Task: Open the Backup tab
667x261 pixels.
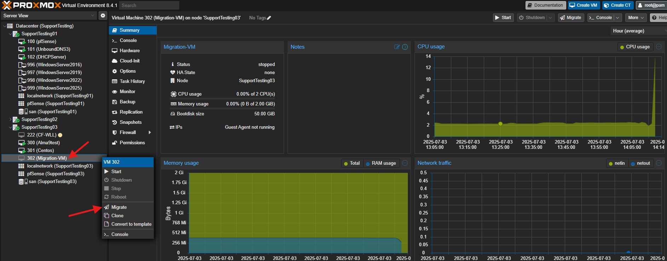Action: tap(133, 102)
